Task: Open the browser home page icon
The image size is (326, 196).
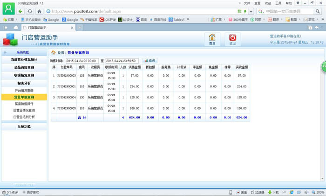Action: point(40,11)
